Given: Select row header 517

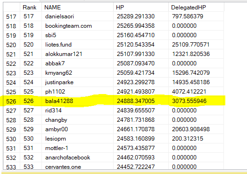Looking at the screenshot, I should pyautogui.click(x=11, y=16).
